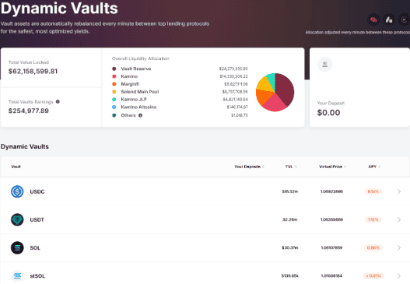Click the Solend Main Pool legend dot

point(114,92)
